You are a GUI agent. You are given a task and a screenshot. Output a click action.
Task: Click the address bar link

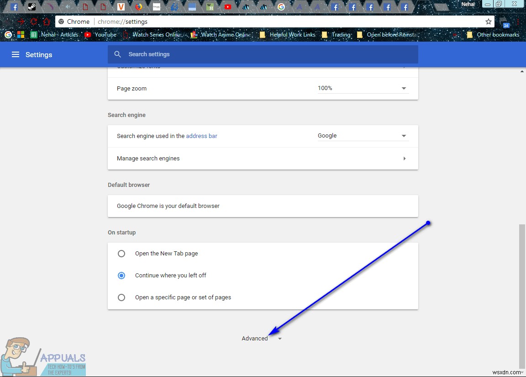[201, 136]
